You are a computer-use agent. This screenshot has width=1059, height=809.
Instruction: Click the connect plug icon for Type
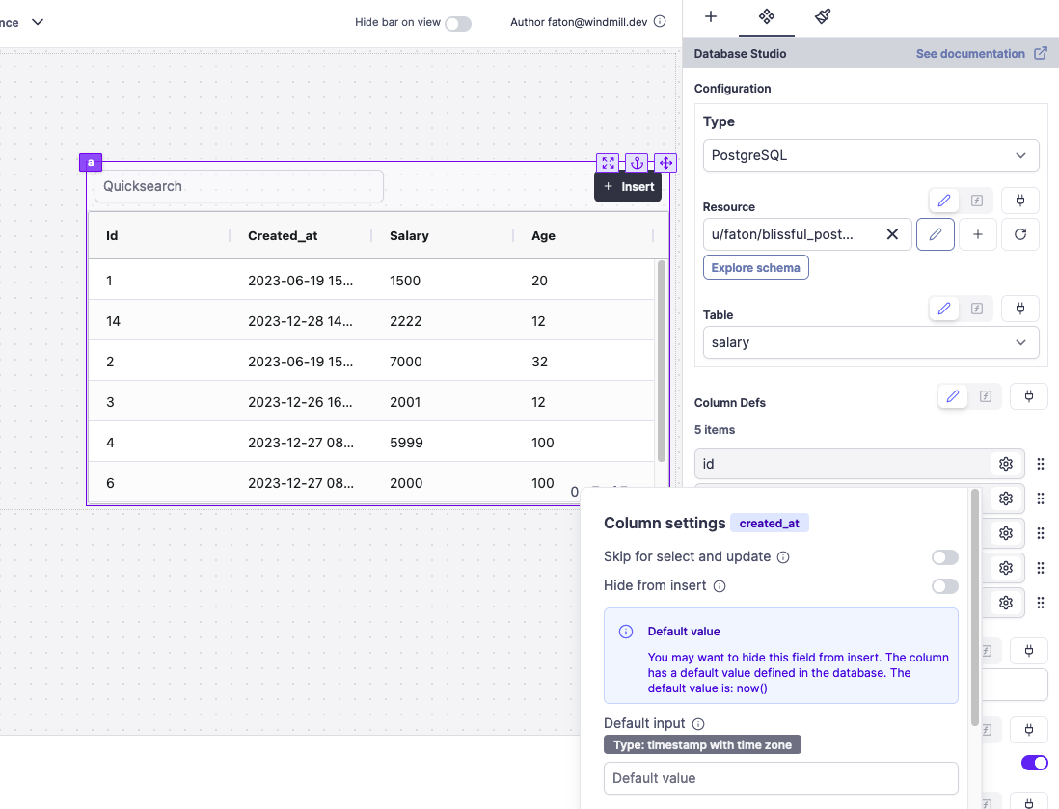[x=1020, y=201]
